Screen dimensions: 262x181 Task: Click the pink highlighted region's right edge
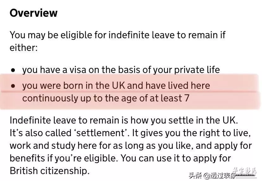click(258, 92)
